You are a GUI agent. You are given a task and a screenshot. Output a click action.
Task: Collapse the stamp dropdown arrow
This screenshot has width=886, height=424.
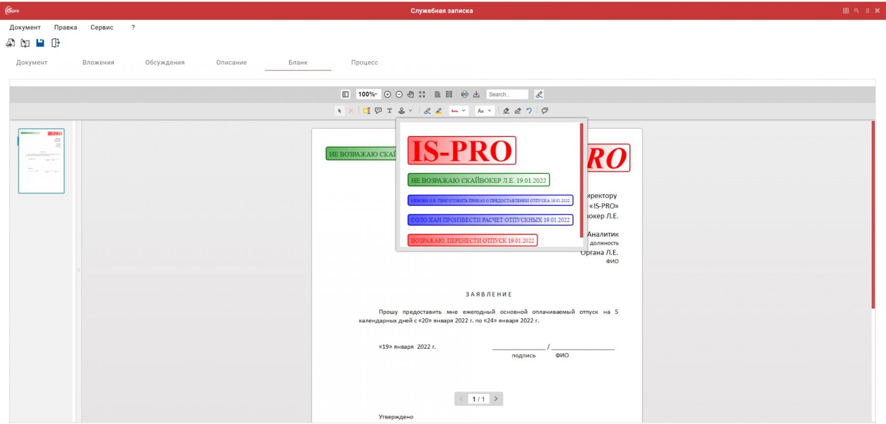411,111
